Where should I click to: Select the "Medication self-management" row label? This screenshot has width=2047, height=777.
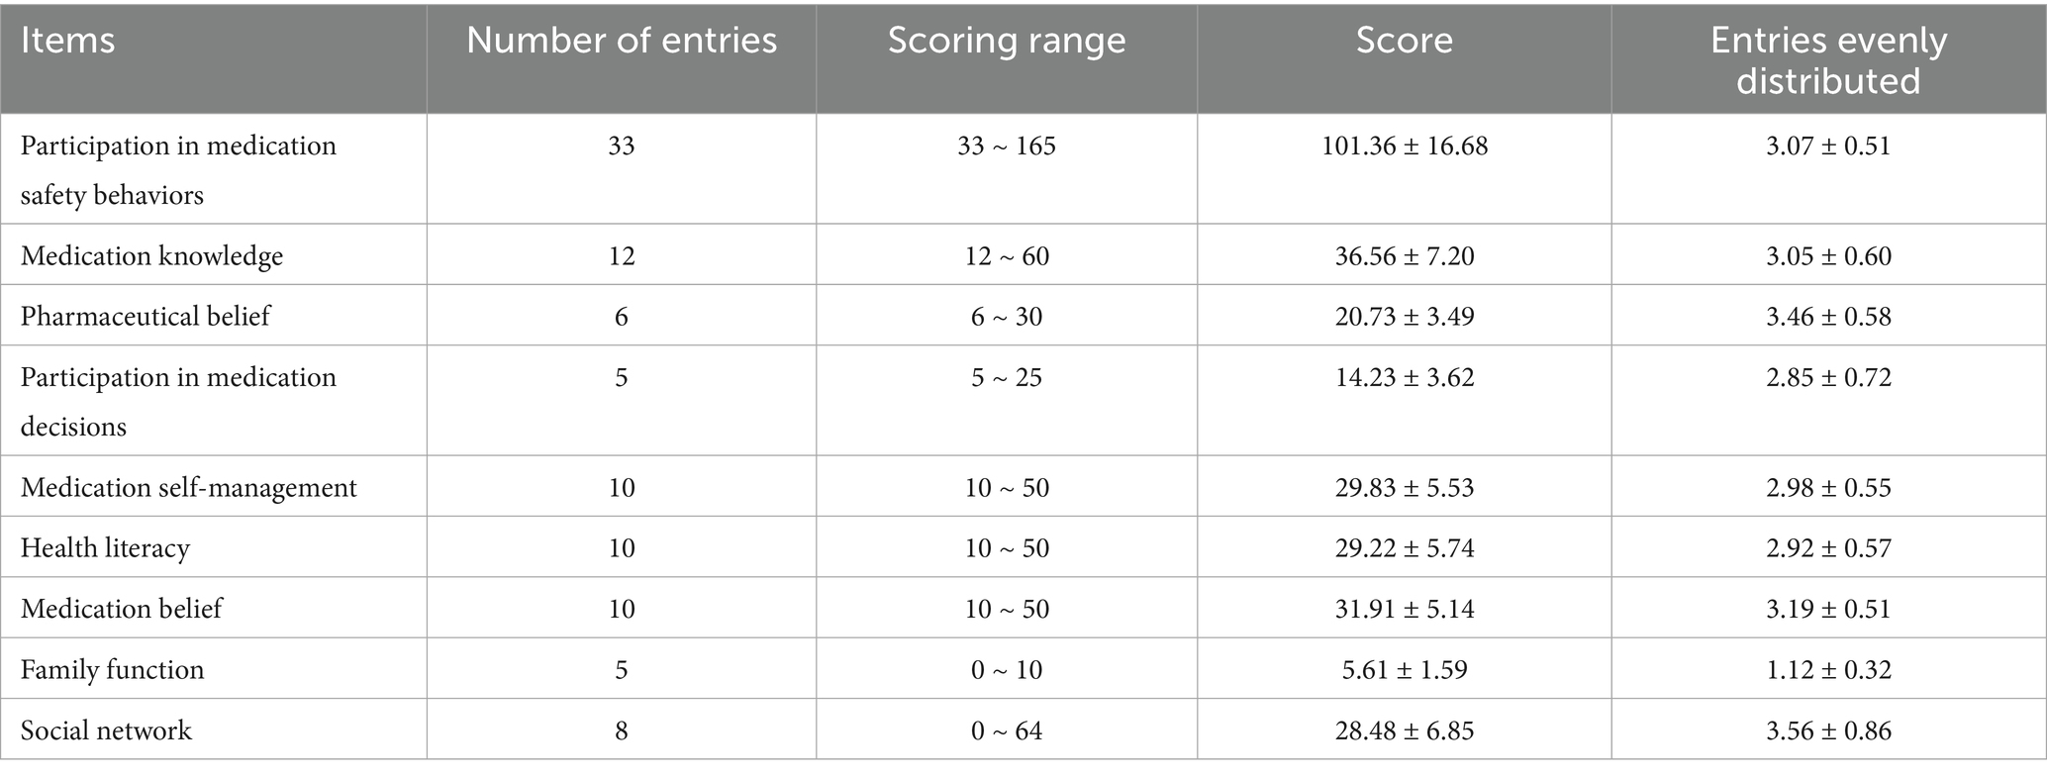pyautogui.click(x=188, y=488)
